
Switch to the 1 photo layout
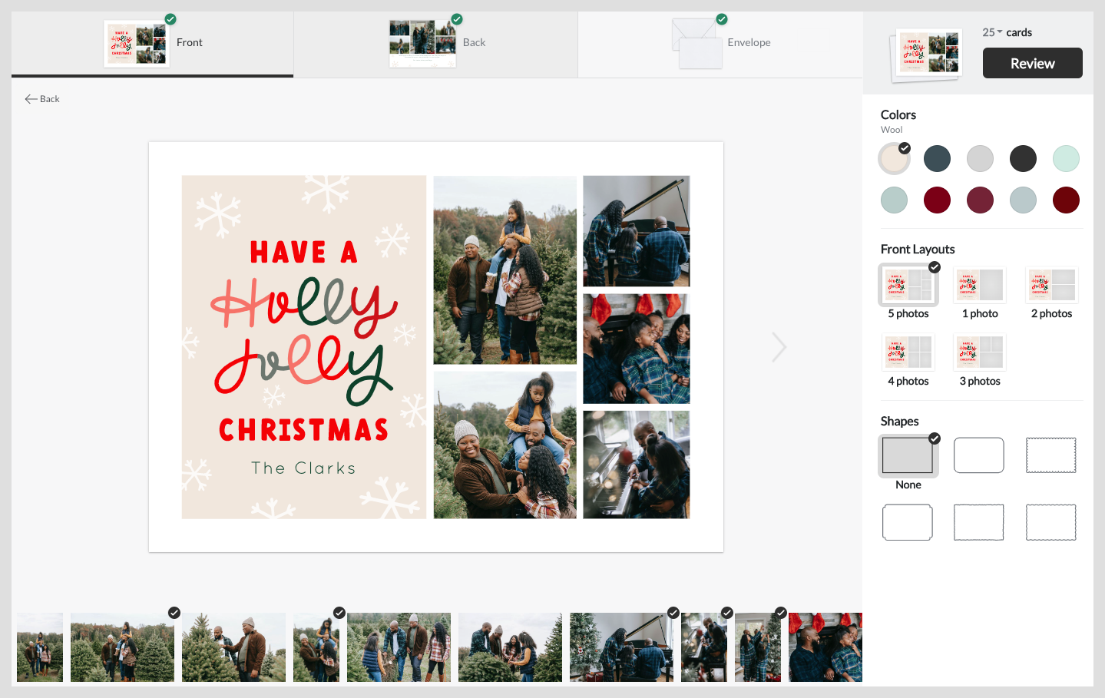pos(979,284)
